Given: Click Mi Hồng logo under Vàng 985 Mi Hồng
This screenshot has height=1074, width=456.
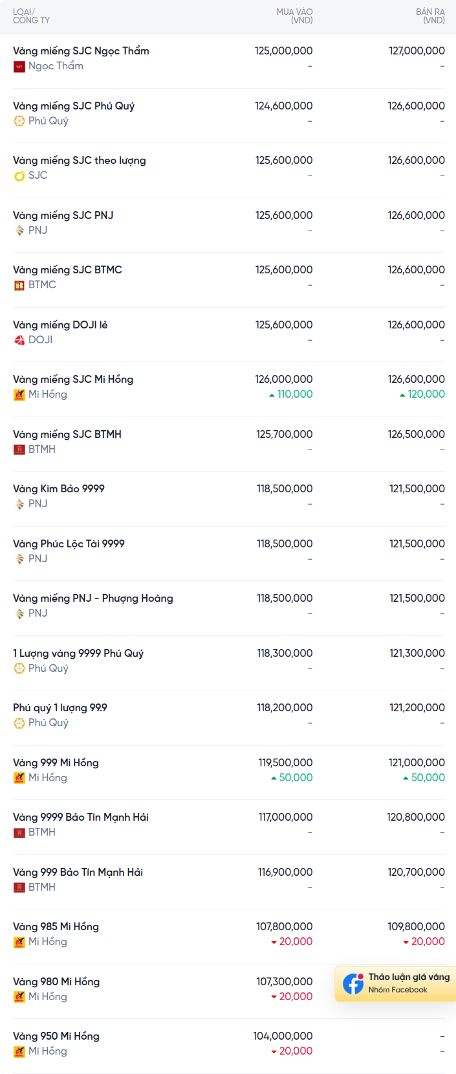Looking at the screenshot, I should tap(19, 942).
